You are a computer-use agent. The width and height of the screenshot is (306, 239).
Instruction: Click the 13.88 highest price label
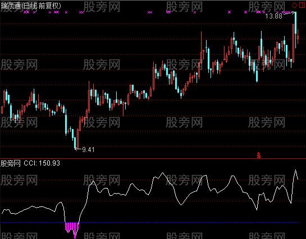[x=274, y=16]
